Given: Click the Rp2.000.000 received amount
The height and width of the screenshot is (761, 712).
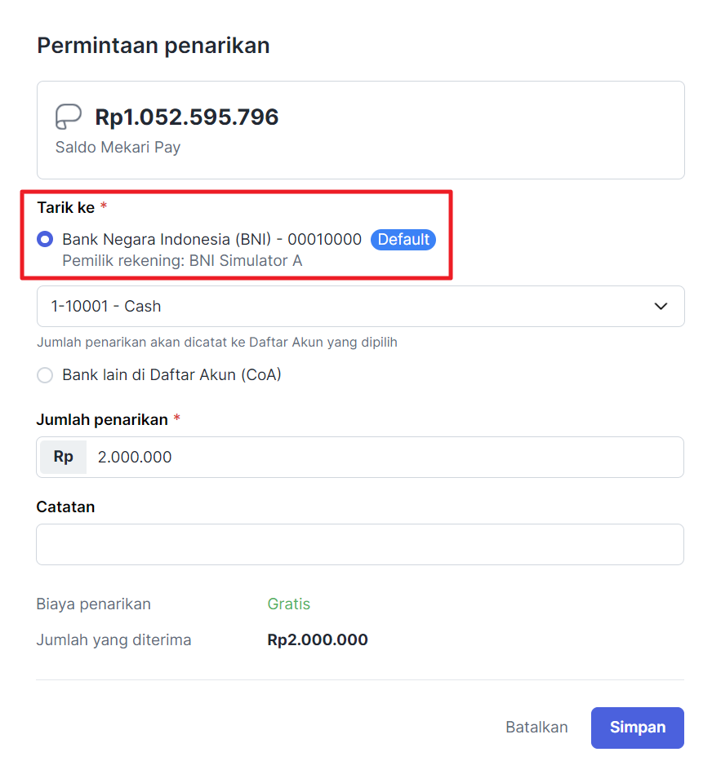Looking at the screenshot, I should point(318,640).
